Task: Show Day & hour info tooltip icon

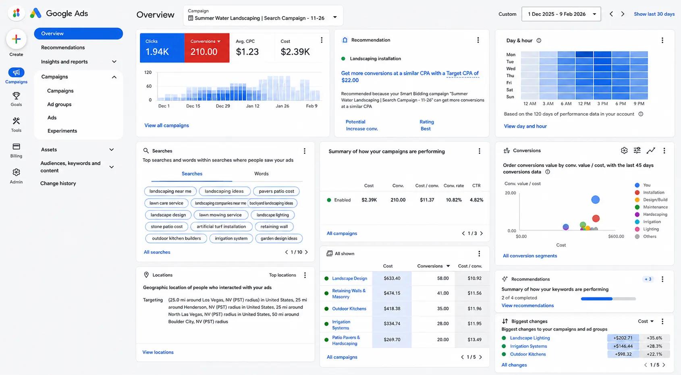Action: point(539,40)
